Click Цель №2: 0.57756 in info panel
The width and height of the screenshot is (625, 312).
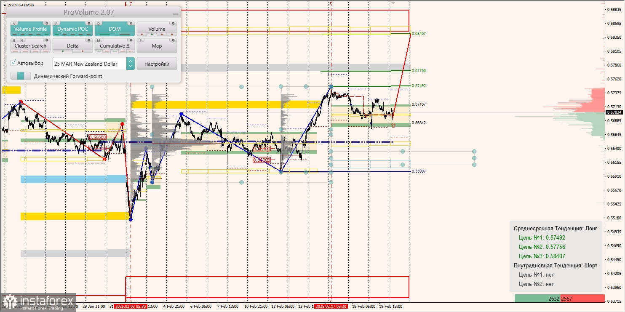[x=542, y=247]
